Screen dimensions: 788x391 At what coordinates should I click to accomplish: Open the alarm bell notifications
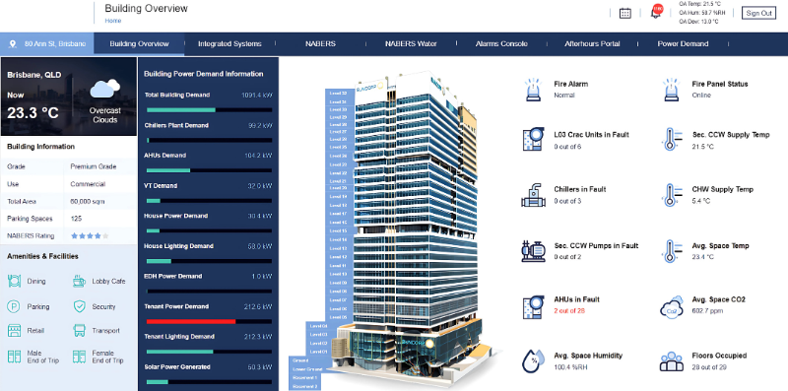click(x=656, y=12)
